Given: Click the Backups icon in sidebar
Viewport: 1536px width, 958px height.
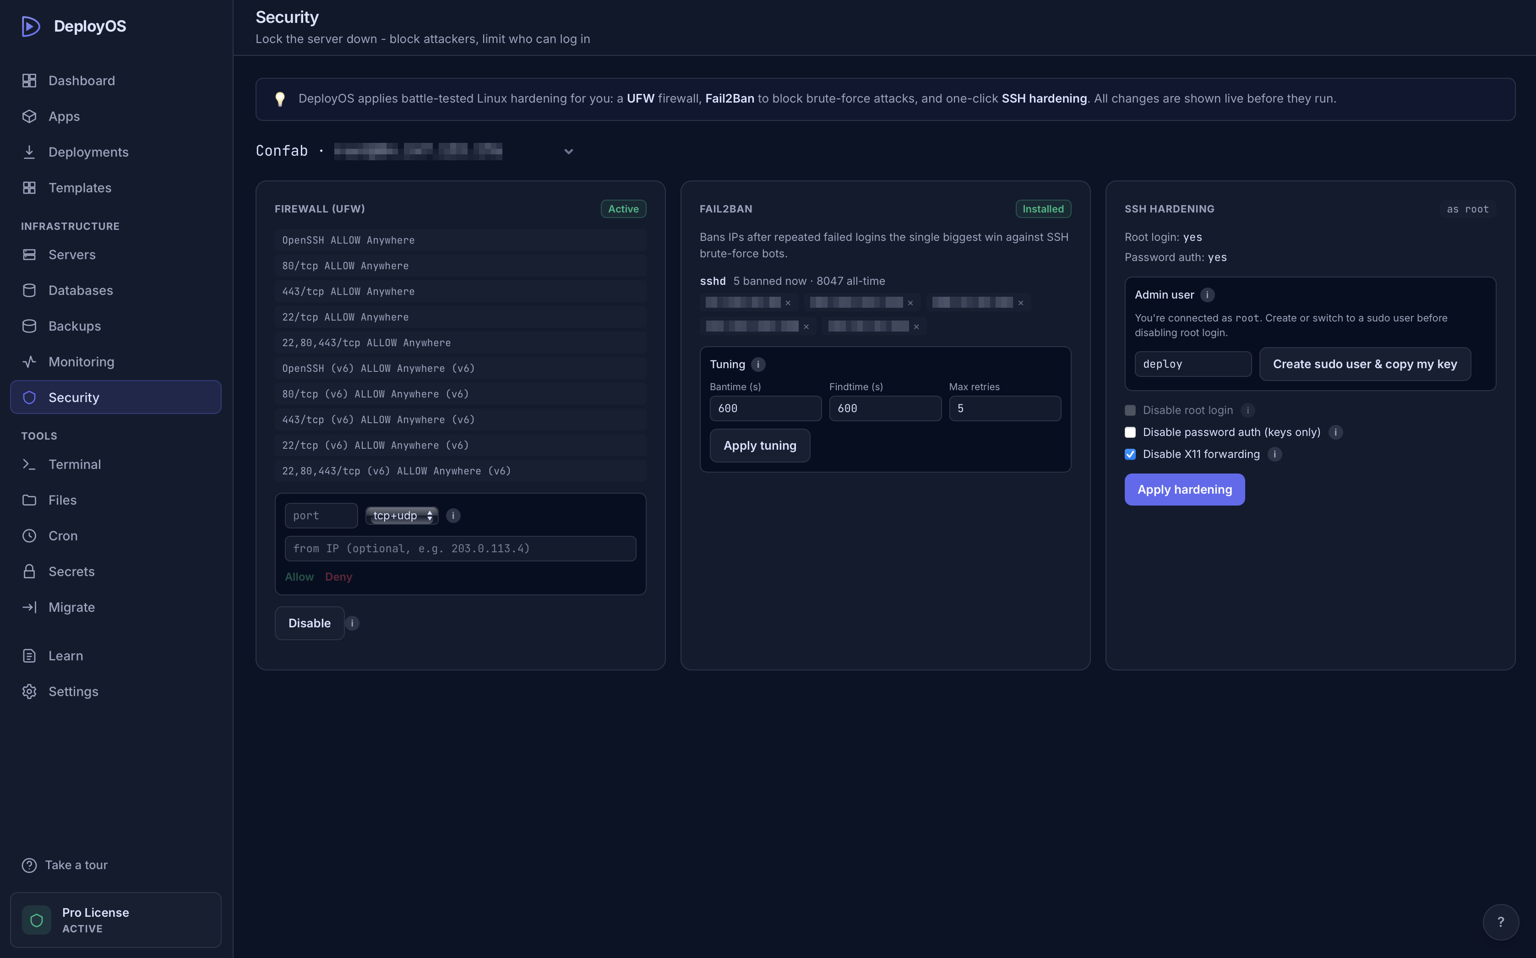Looking at the screenshot, I should coord(29,326).
